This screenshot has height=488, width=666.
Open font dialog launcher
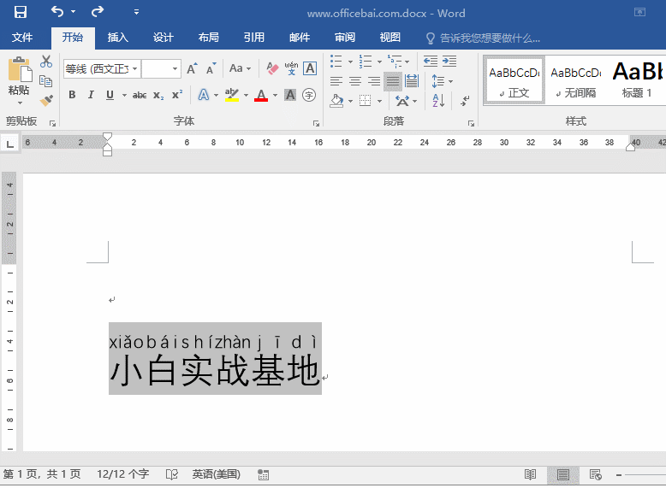[316, 123]
